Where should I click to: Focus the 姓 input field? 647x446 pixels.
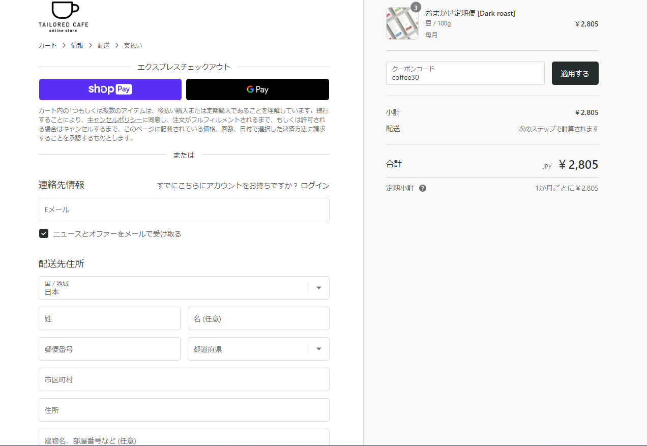[x=109, y=318]
